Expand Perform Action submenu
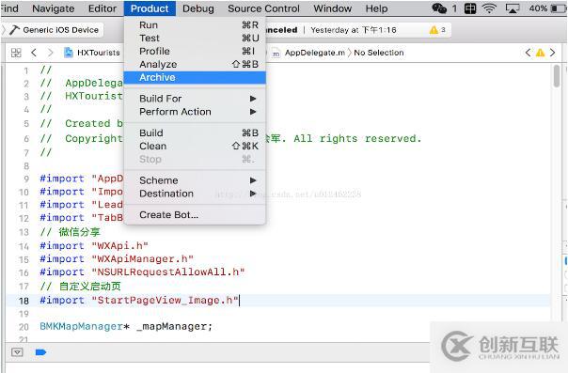This screenshot has height=373, width=568. point(195,112)
